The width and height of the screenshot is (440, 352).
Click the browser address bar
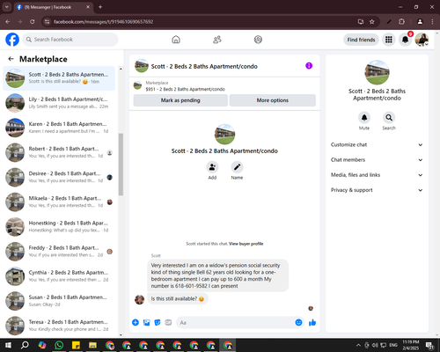click(202, 22)
